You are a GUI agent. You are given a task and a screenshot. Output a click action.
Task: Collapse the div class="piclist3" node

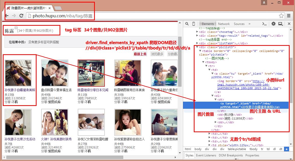[x=197, y=47]
